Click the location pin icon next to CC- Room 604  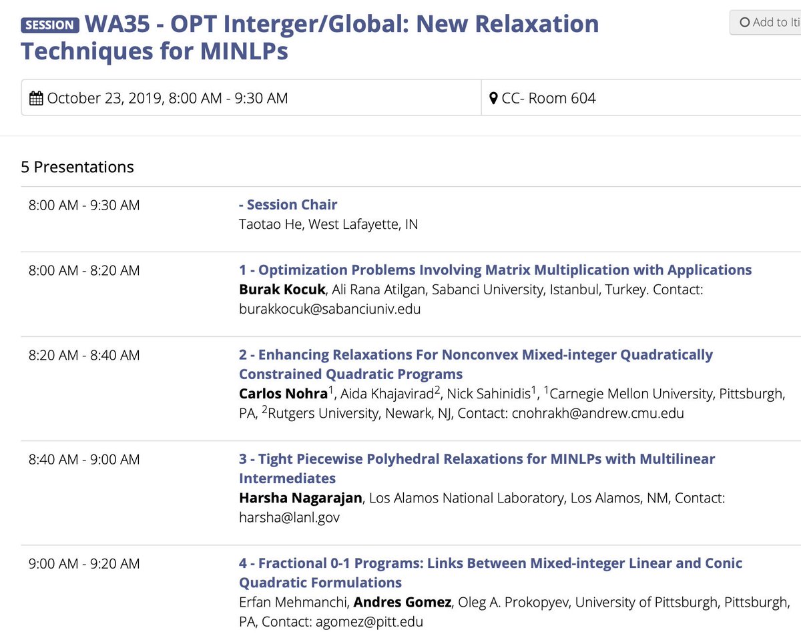click(x=493, y=97)
